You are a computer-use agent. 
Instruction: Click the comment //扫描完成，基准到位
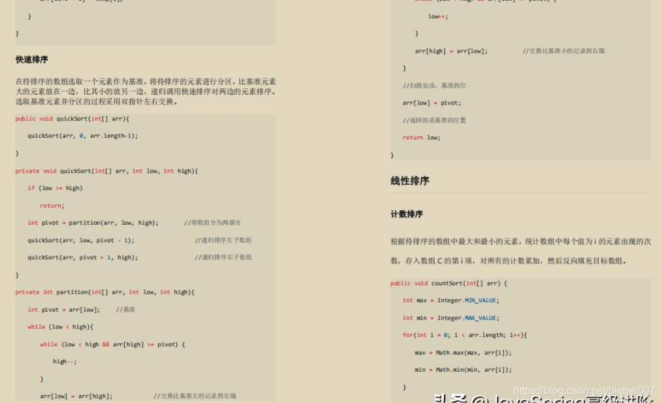click(434, 86)
